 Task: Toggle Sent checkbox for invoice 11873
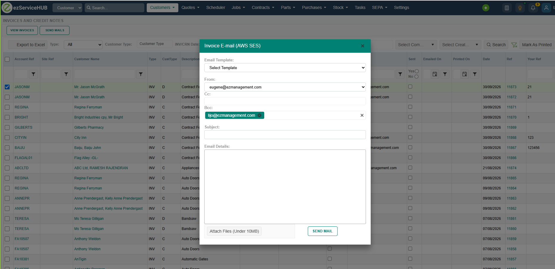tap(410, 87)
